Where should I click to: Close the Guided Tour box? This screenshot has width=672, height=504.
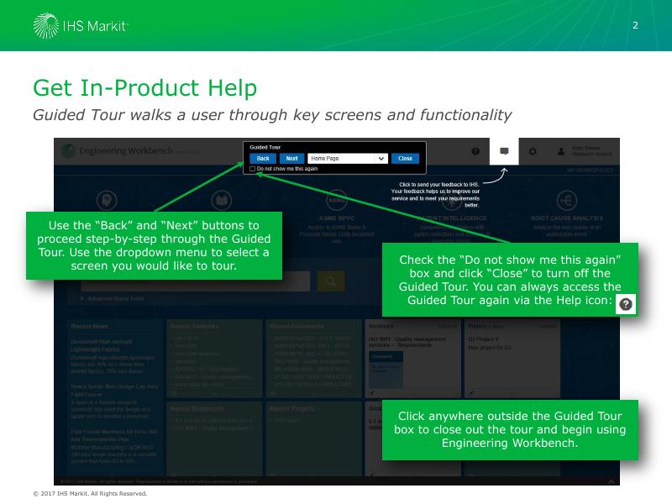[405, 158]
